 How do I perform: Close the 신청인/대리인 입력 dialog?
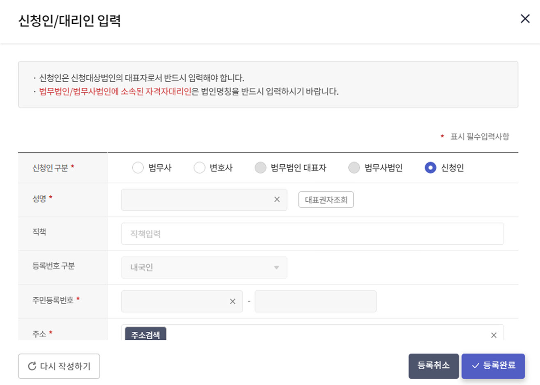525,18
